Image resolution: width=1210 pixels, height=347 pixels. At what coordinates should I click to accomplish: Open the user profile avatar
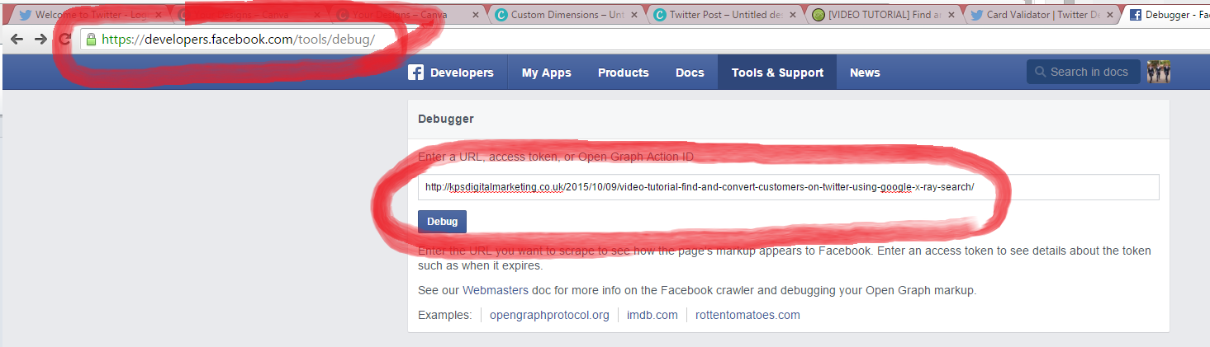click(1159, 73)
